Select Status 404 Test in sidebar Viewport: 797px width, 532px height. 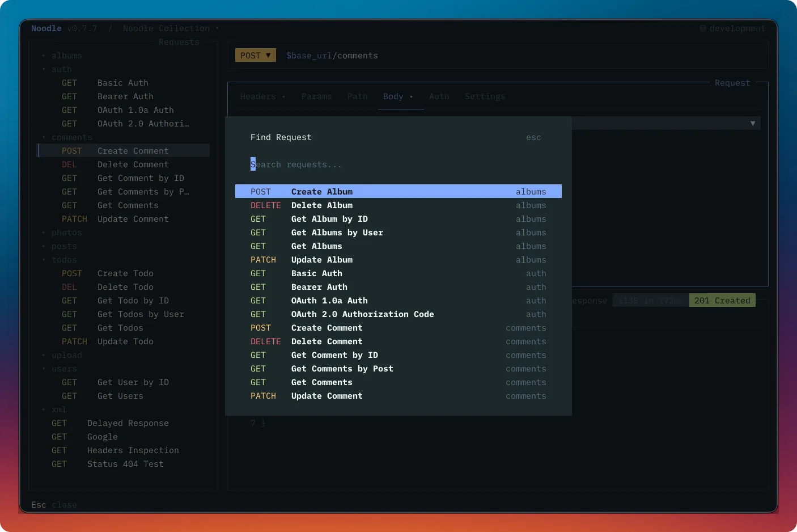pyautogui.click(x=124, y=464)
